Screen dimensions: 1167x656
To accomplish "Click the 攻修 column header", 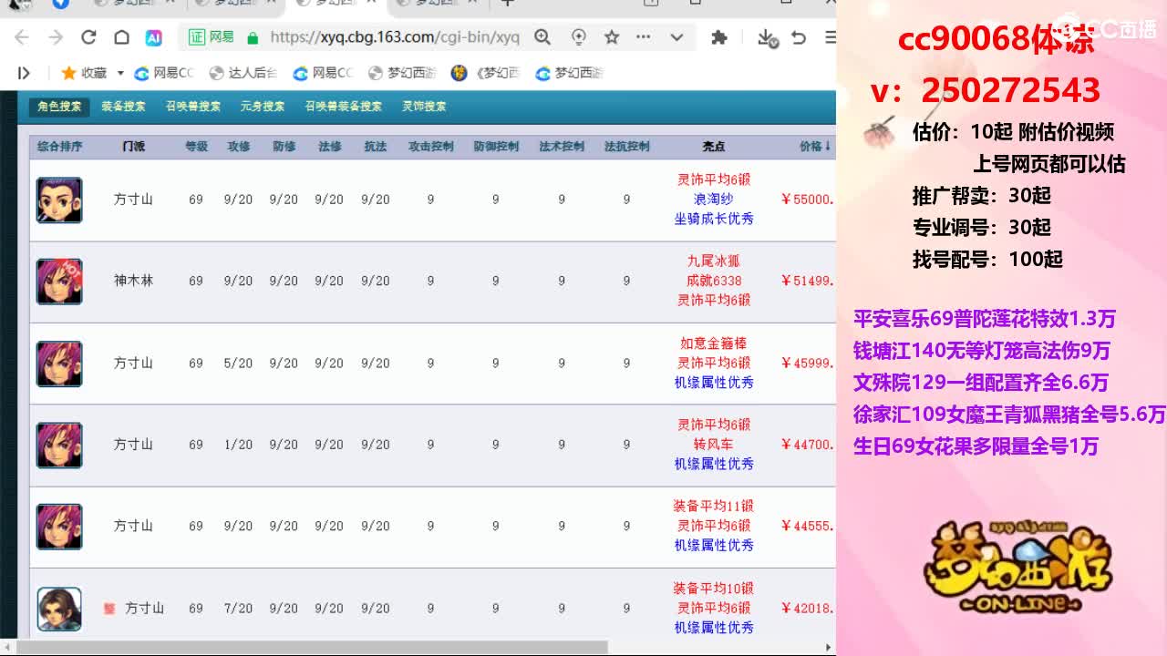I will [238, 147].
